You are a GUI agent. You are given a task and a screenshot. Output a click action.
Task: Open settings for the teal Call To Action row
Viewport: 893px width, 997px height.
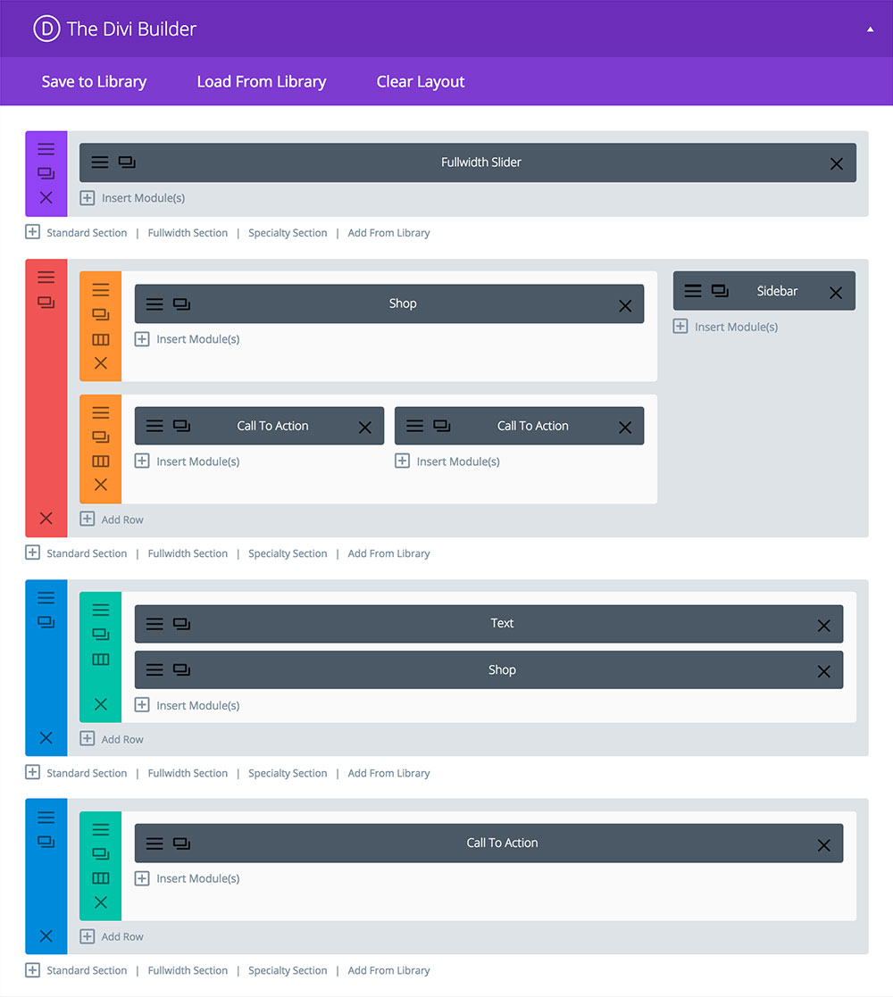[x=100, y=828]
